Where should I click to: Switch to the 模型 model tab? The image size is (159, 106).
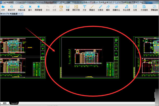[5, 103]
